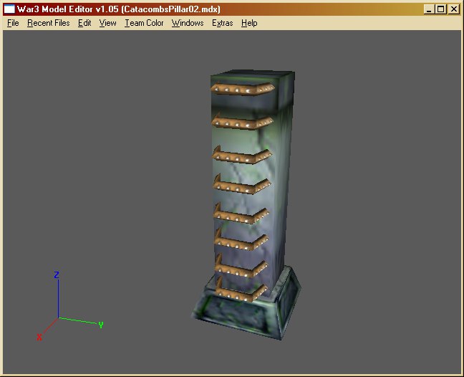Maximize the War3 Model Editor window
The image size is (464, 377).
(x=440, y=9)
